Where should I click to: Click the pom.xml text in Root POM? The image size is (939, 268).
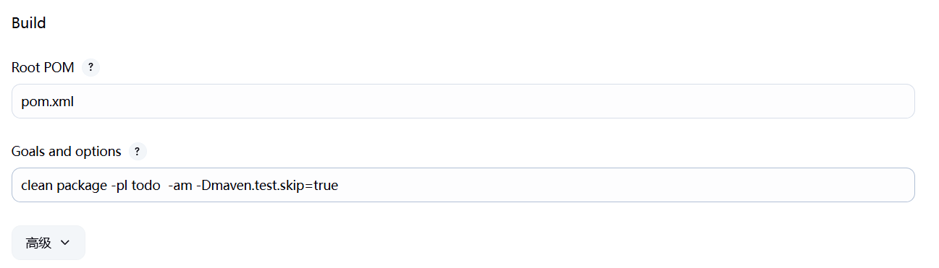[48, 102]
